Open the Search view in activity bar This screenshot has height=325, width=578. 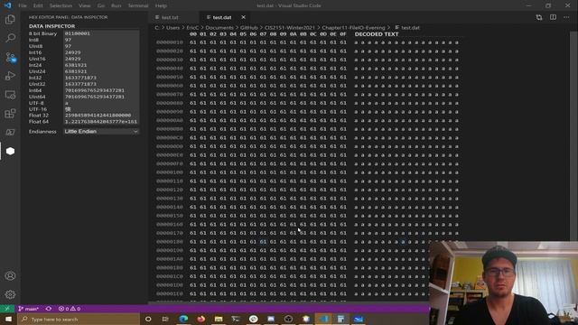10,38
